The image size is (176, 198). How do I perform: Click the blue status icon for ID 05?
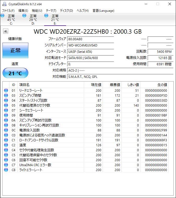coord(6,105)
